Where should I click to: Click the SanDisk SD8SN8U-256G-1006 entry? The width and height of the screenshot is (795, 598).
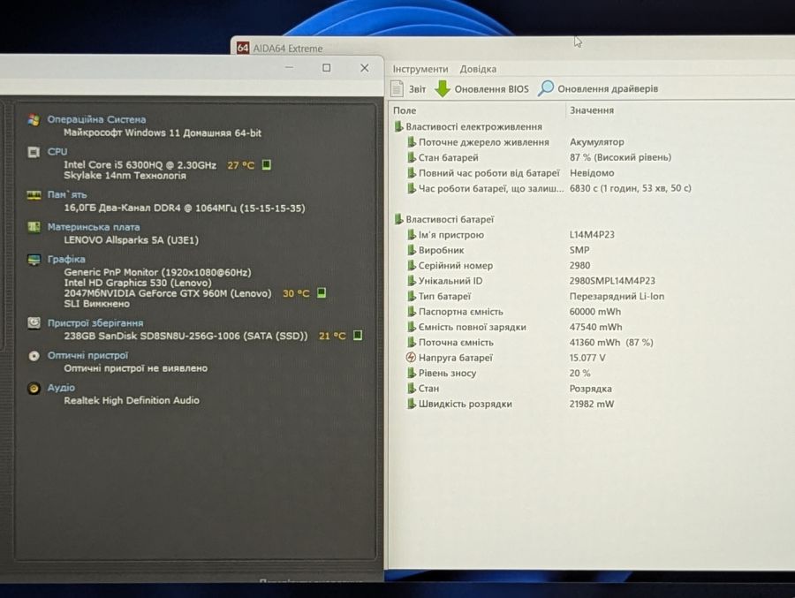[185, 336]
